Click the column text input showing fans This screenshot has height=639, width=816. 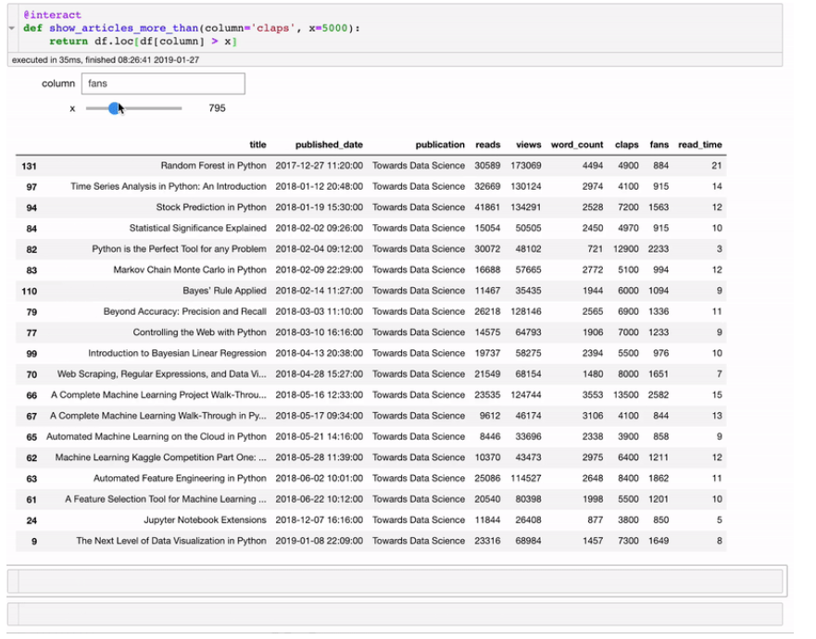tap(163, 83)
